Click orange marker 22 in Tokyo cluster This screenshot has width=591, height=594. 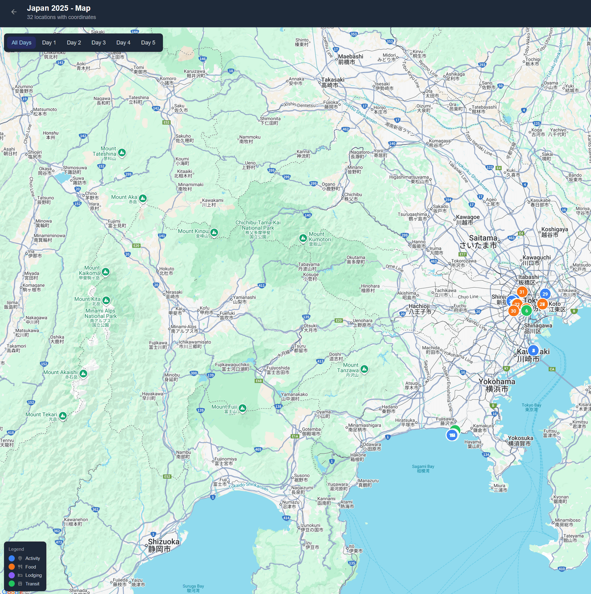tap(517, 304)
